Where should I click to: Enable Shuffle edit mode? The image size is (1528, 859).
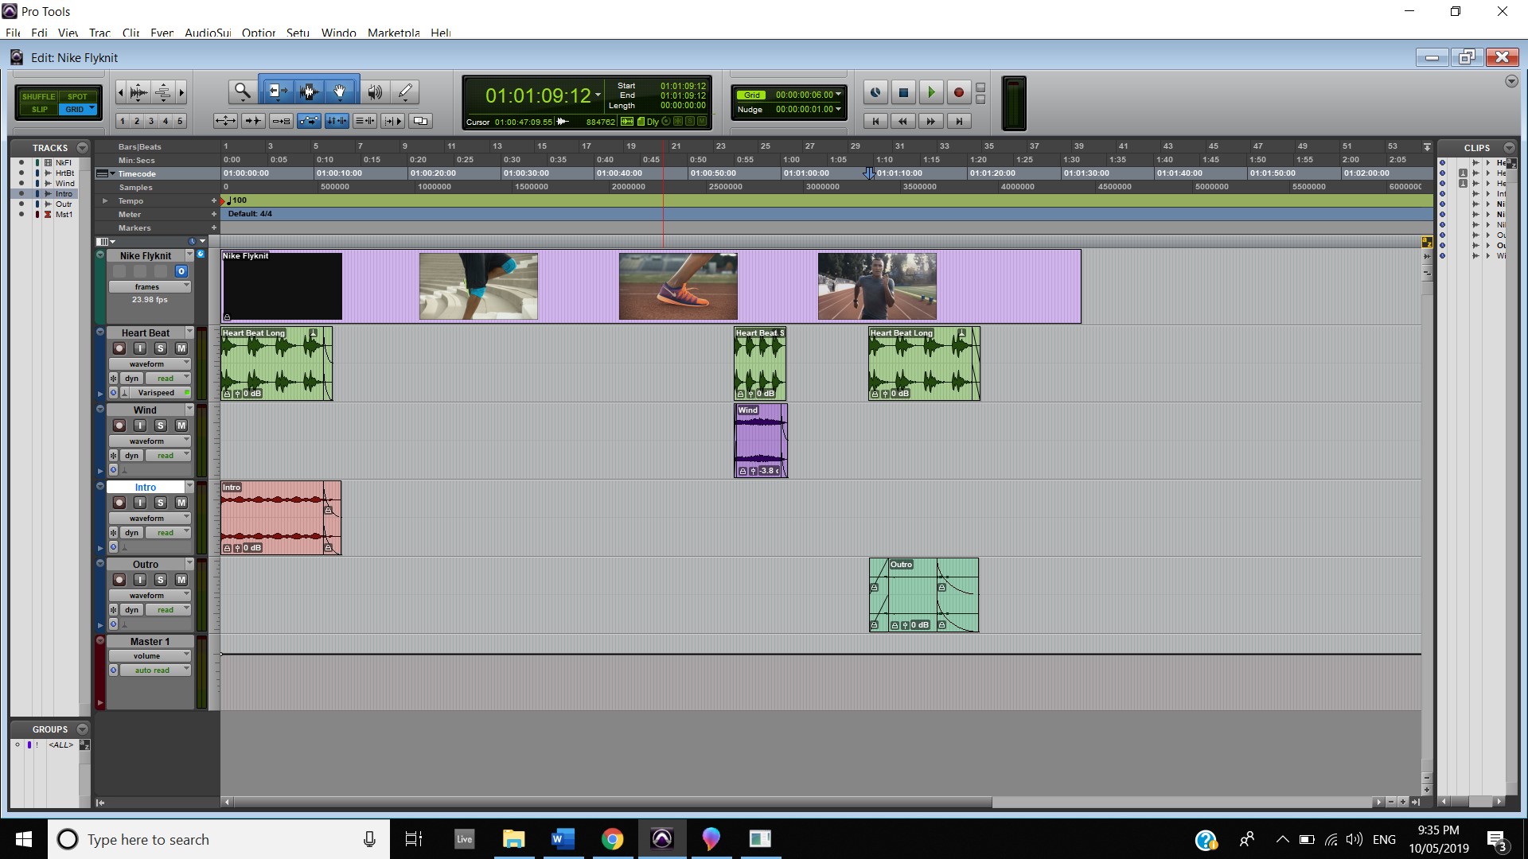pyautogui.click(x=38, y=96)
